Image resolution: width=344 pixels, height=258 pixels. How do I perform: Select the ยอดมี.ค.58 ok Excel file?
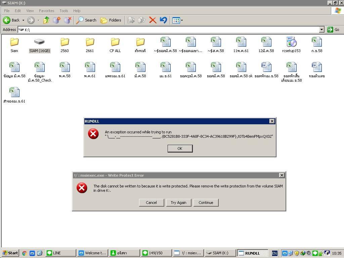coord(241,70)
